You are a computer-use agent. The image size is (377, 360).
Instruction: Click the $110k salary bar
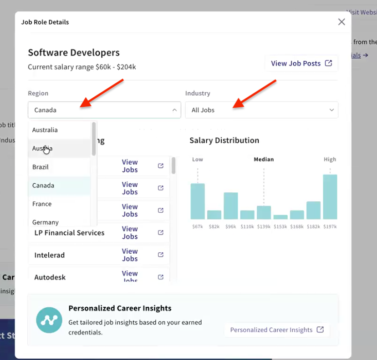pos(247,215)
